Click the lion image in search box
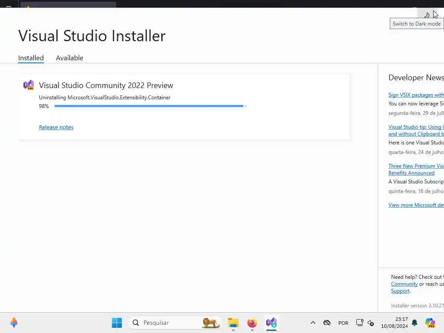 (x=211, y=323)
